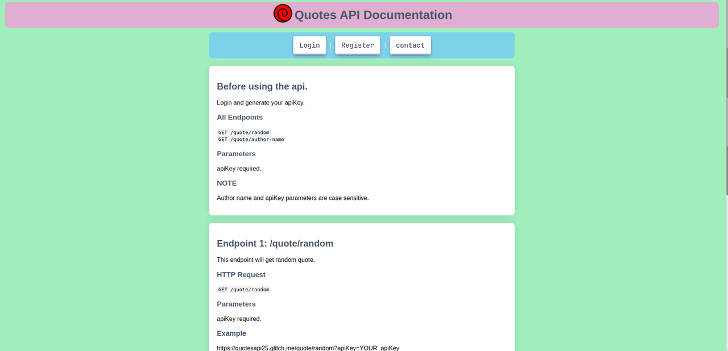The image size is (728, 351).
Task: Click the Login button
Action: coord(309,45)
